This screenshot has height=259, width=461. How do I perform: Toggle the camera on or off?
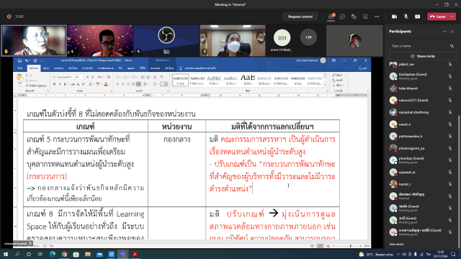click(x=394, y=17)
